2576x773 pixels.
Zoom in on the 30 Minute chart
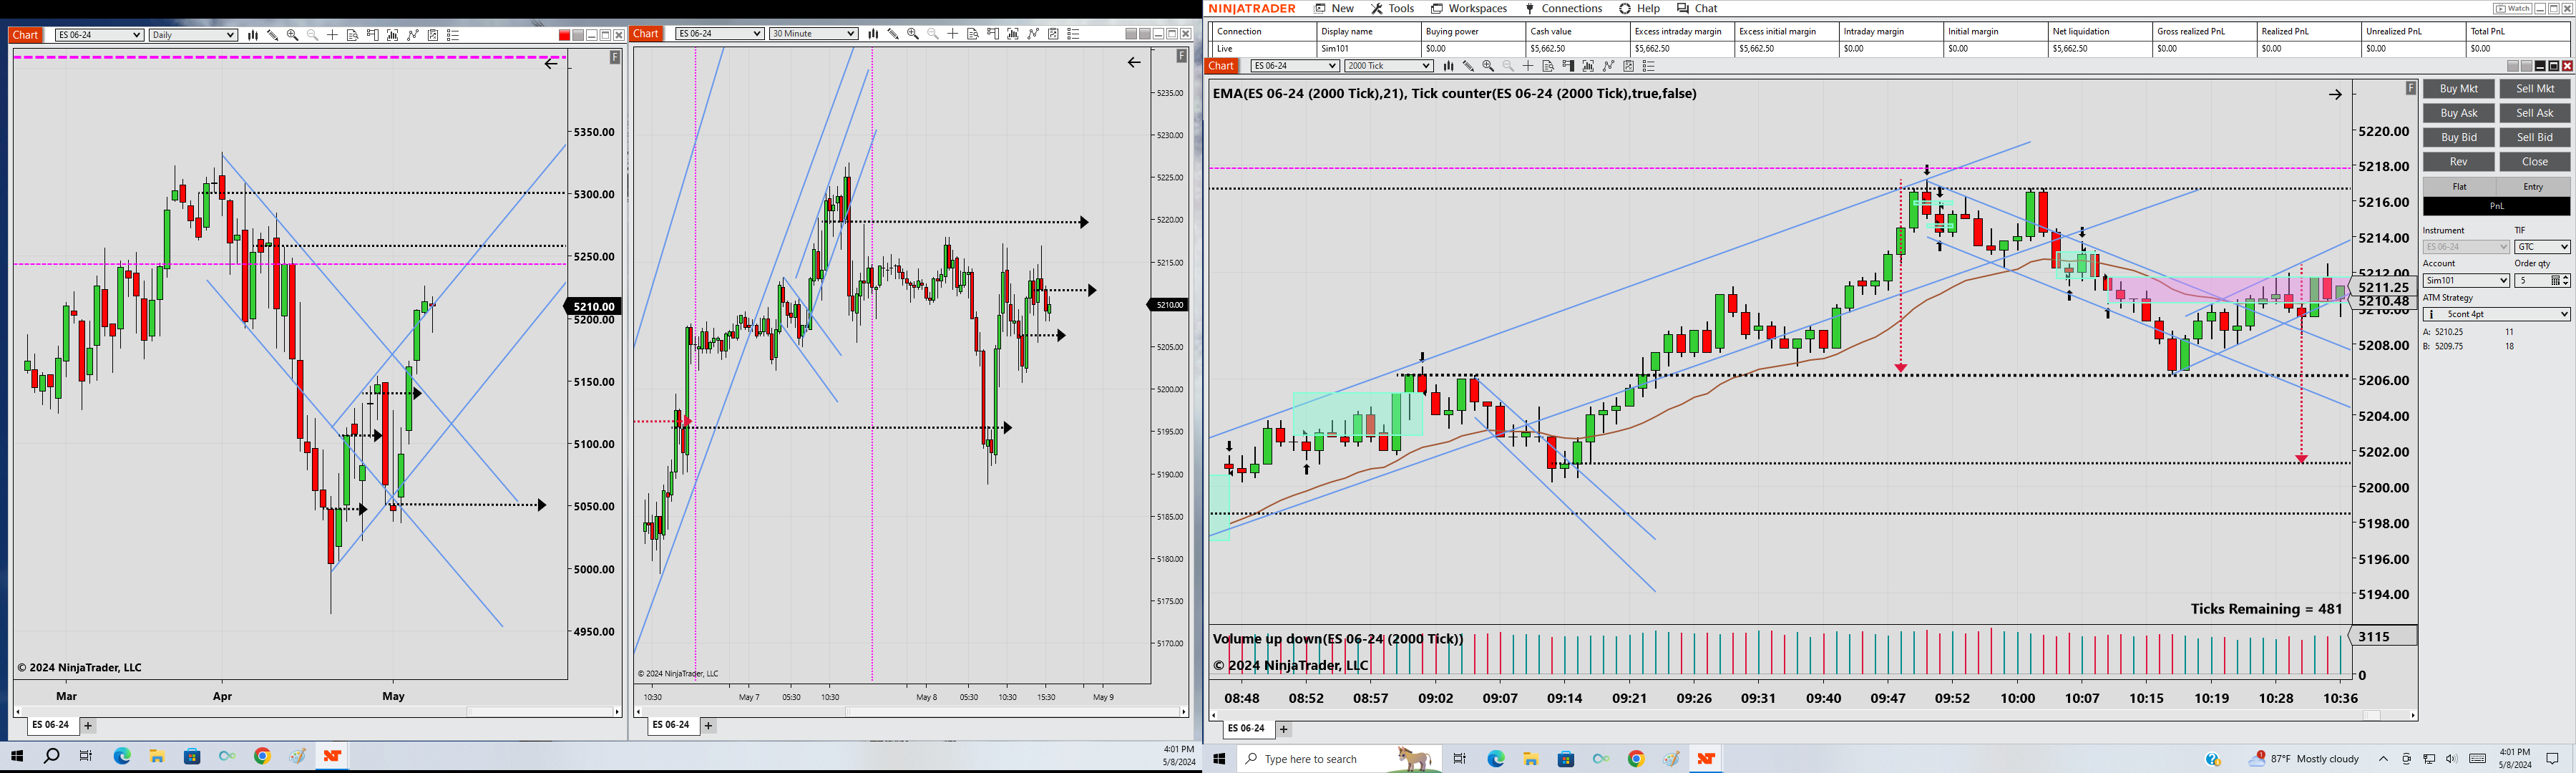(x=913, y=34)
